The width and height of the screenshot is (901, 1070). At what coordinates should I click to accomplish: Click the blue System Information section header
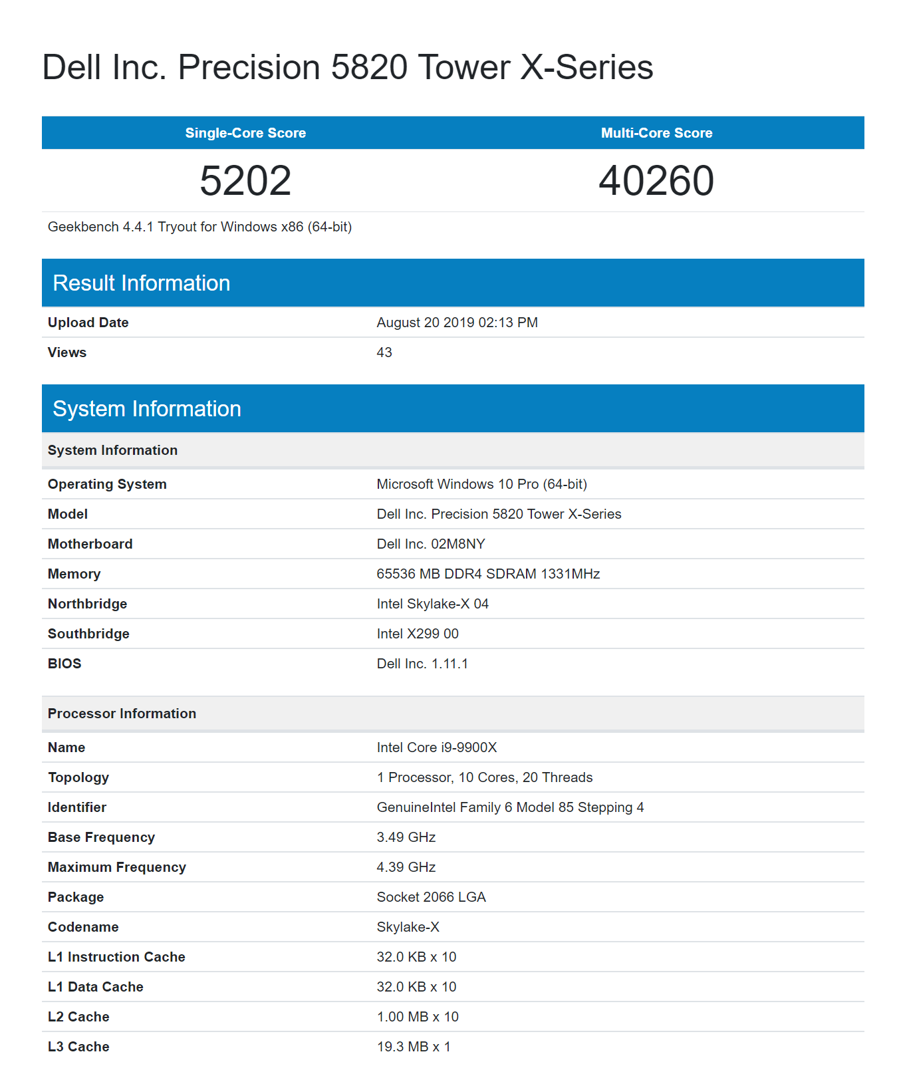click(453, 408)
